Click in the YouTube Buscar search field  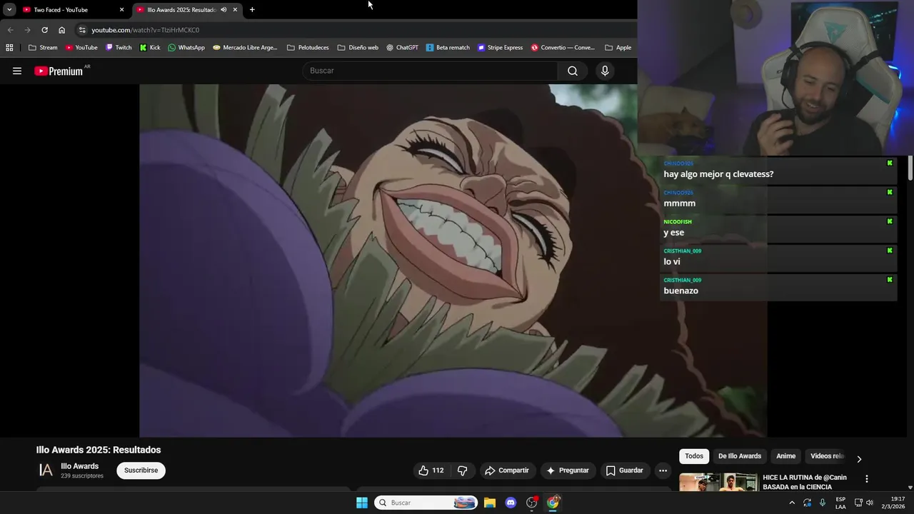(x=430, y=71)
